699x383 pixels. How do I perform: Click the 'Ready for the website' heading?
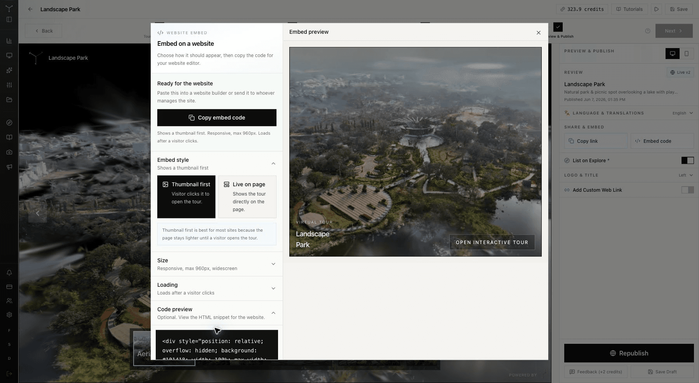point(185,83)
